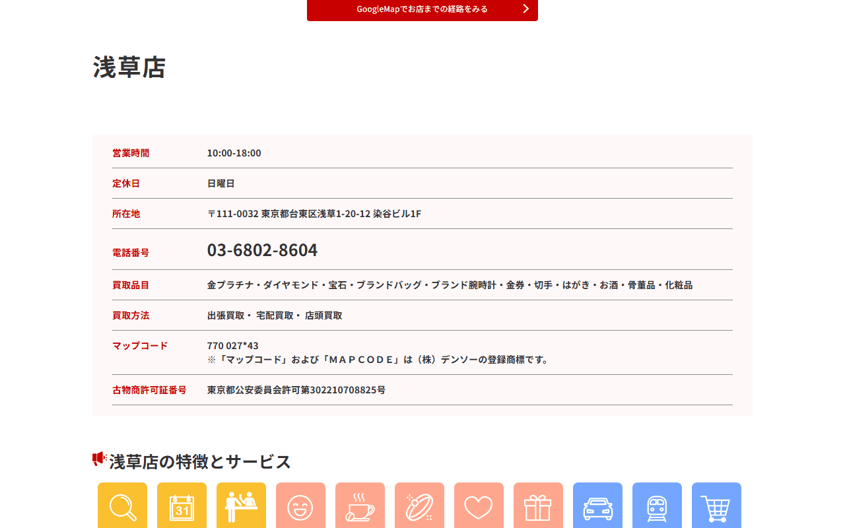The width and height of the screenshot is (845, 528).
Task: Click the 古物商許可証番号 label
Action: coord(149,390)
